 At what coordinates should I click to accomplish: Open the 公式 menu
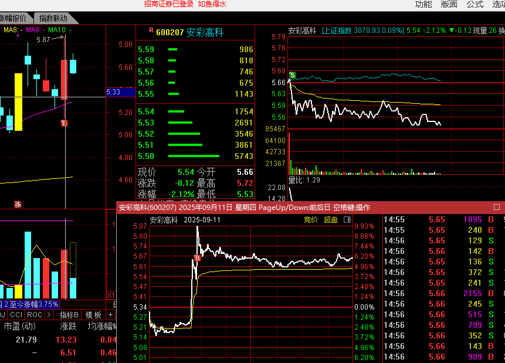[475, 4]
